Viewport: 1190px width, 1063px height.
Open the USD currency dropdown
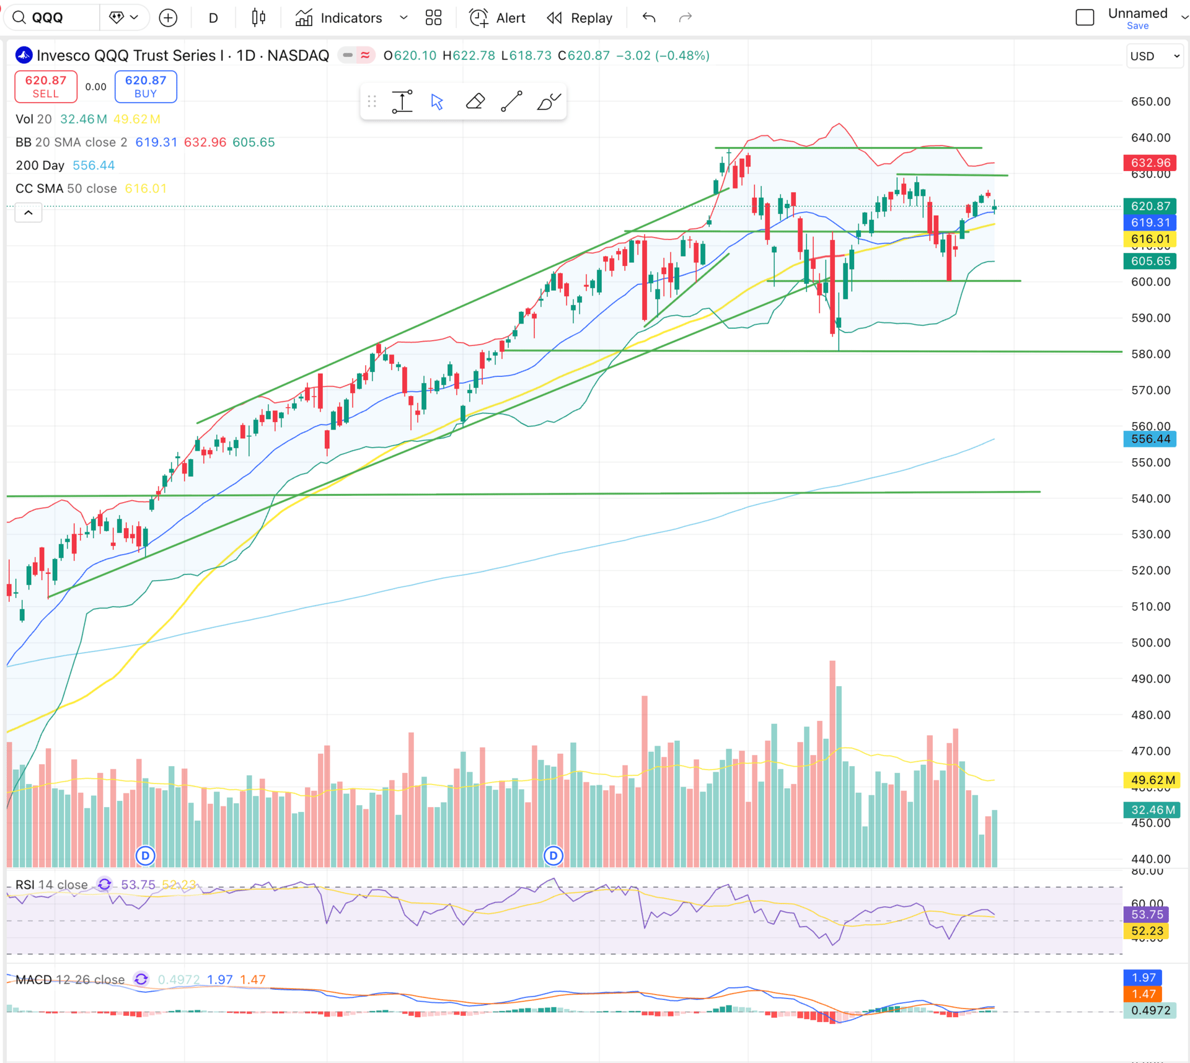(1154, 56)
